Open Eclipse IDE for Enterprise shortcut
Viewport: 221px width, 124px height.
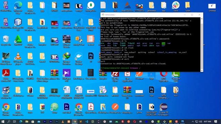pyautogui.click(x=163, y=110)
